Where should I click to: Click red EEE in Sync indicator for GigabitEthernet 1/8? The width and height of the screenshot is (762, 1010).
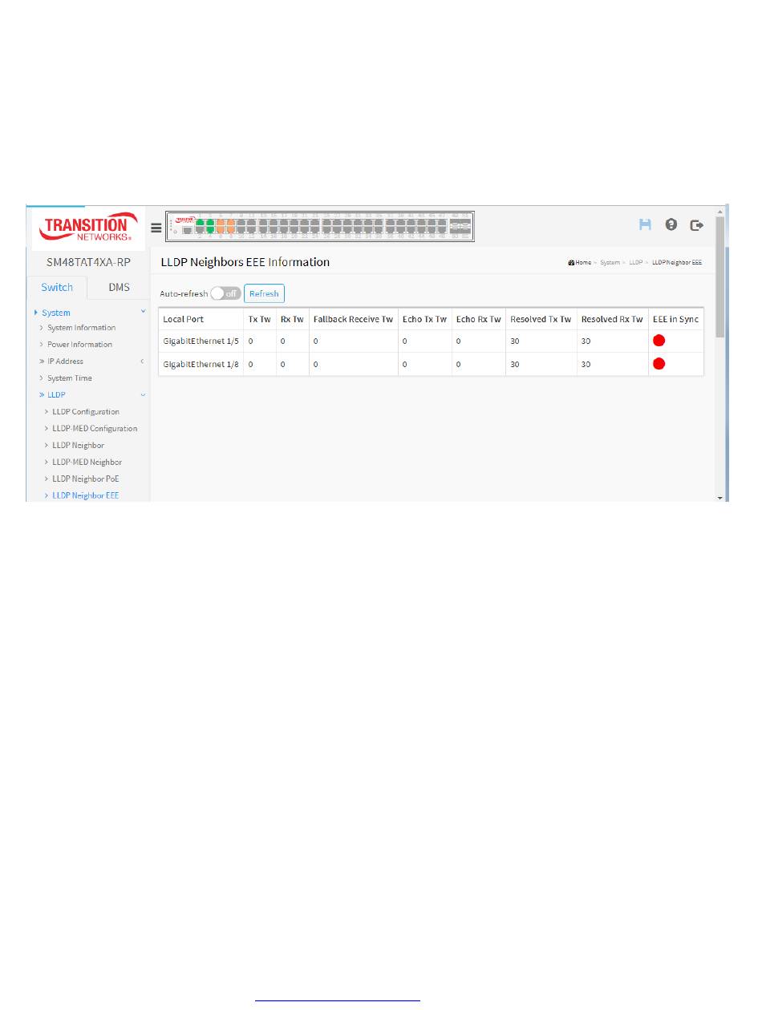point(659,364)
